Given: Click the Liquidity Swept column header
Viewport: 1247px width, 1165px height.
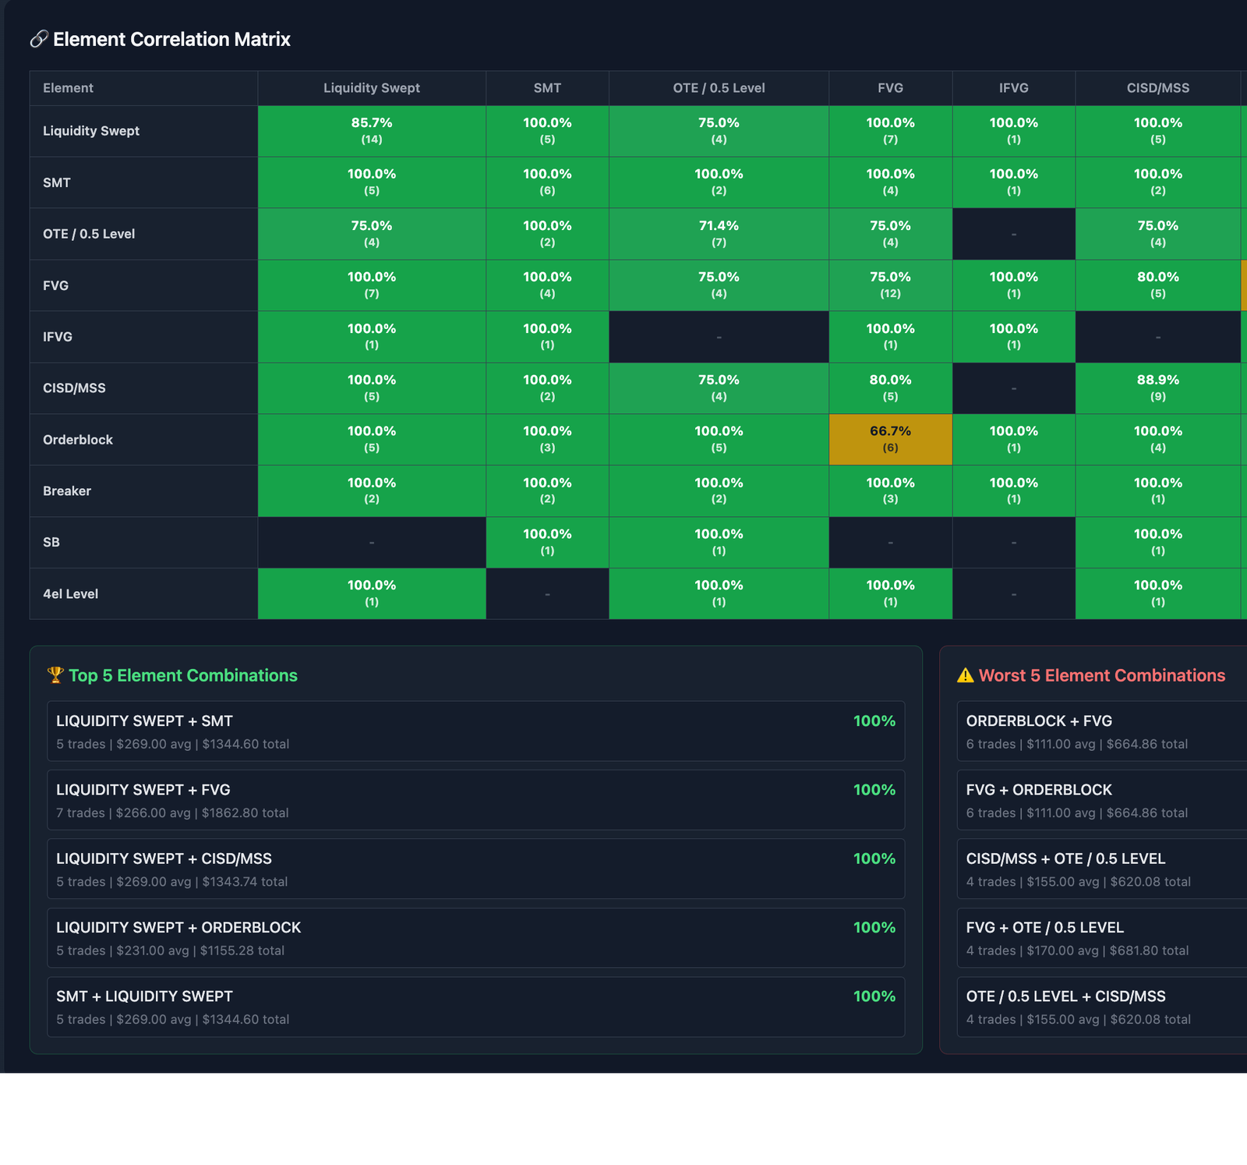Looking at the screenshot, I should pyautogui.click(x=372, y=88).
